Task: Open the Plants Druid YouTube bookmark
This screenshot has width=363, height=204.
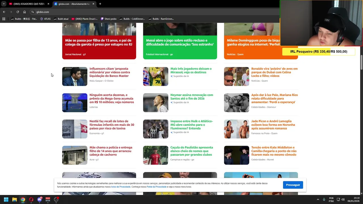Action: [x=85, y=19]
